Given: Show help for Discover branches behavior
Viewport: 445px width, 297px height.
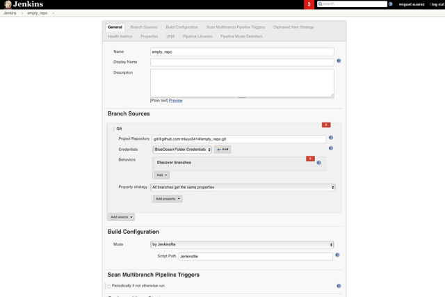Looking at the screenshot, I should tap(319, 162).
